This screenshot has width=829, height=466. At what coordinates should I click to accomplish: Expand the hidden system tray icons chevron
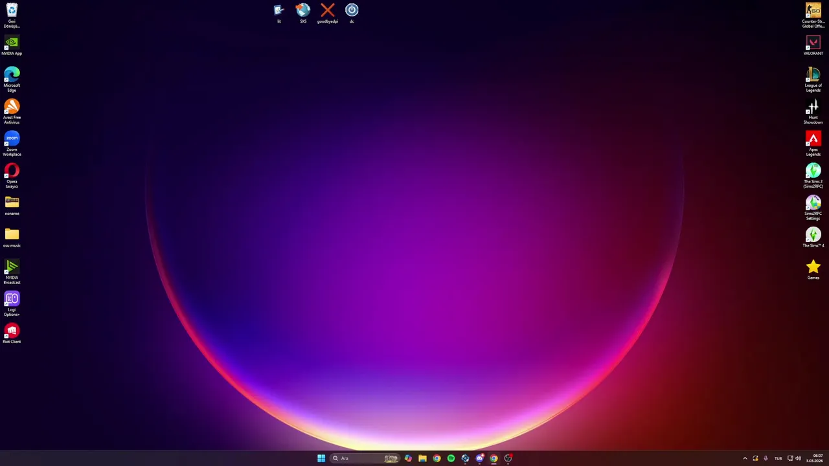point(745,458)
